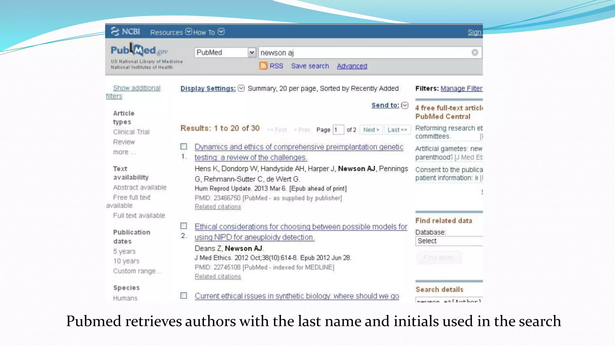Click the greyed Prev page button
The image size is (615, 346).
(302, 130)
